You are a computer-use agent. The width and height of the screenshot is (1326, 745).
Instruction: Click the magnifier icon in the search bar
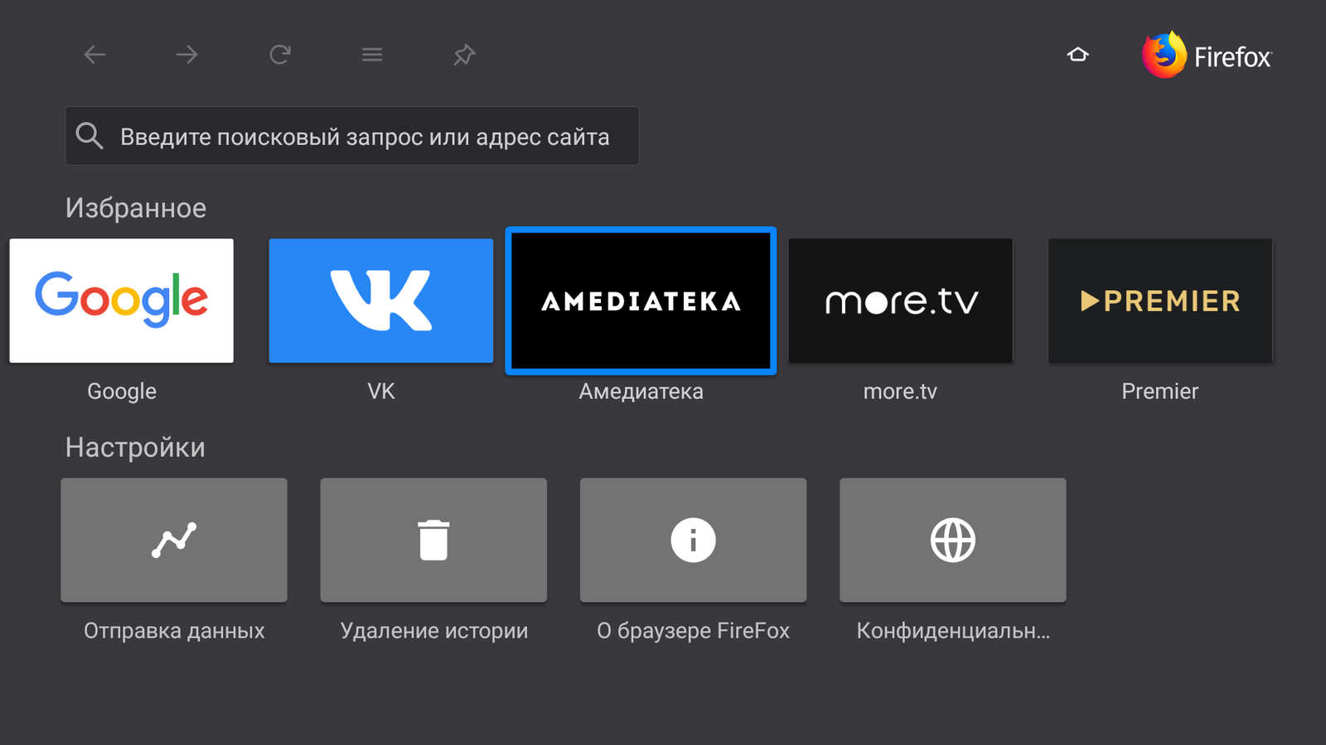tap(90, 136)
